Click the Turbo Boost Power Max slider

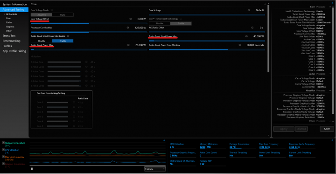89,49
